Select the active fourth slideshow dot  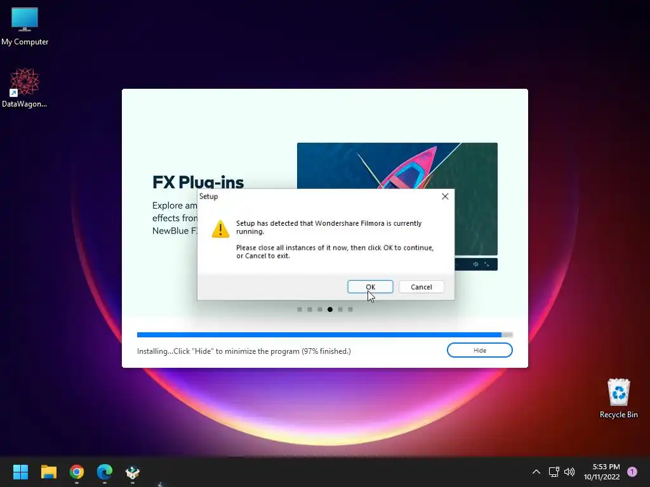[330, 309]
